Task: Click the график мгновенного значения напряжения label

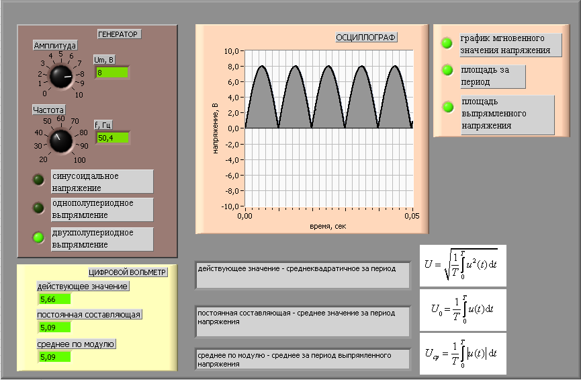Action: [x=511, y=44]
